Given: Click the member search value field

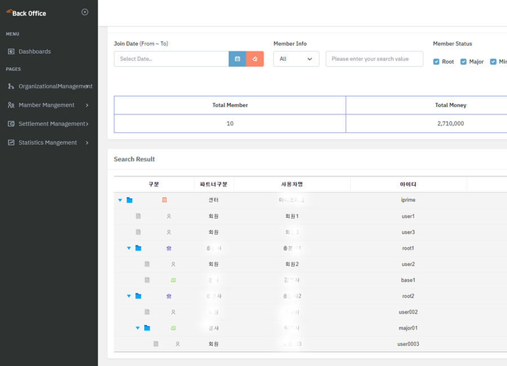Looking at the screenshot, I should [375, 59].
